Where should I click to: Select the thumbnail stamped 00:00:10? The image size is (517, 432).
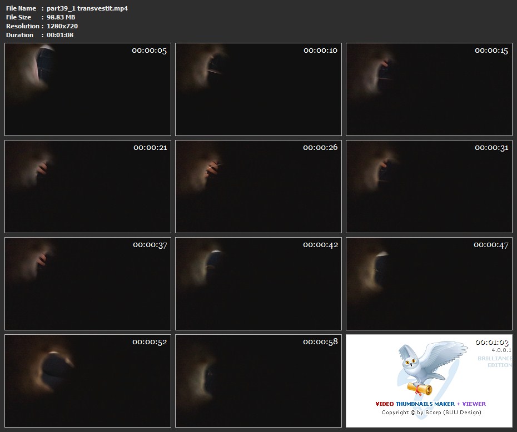pyautogui.click(x=258, y=89)
